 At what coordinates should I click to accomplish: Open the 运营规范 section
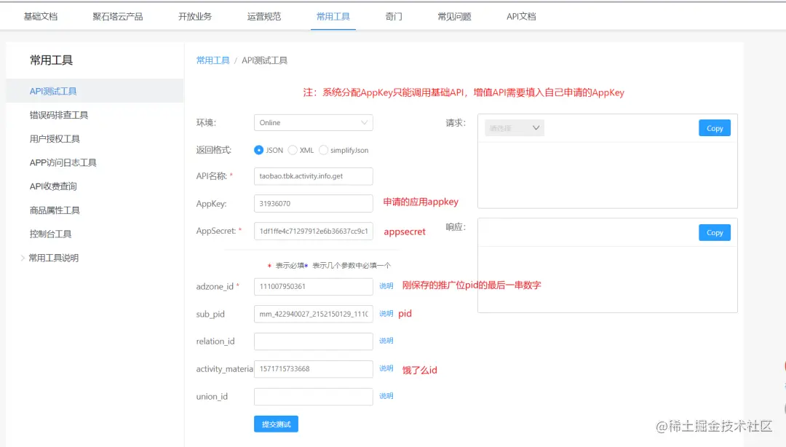[263, 16]
